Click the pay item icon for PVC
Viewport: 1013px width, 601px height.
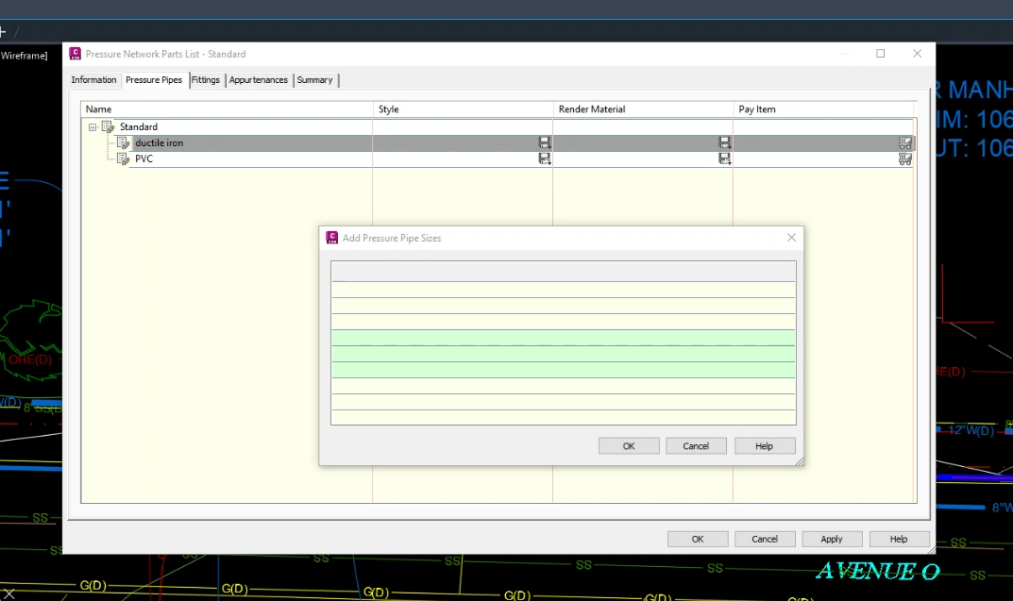click(x=905, y=159)
